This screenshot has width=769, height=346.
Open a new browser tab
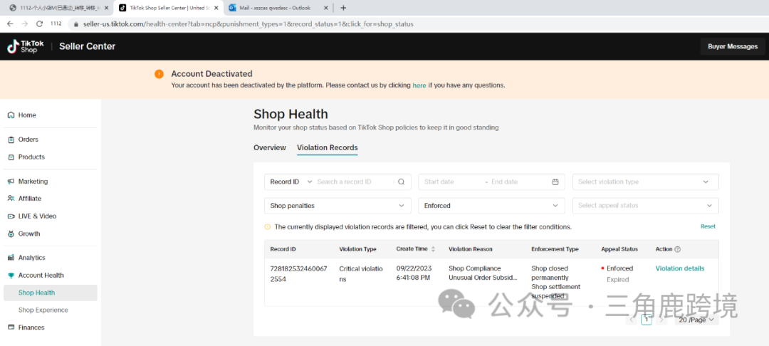tap(343, 8)
